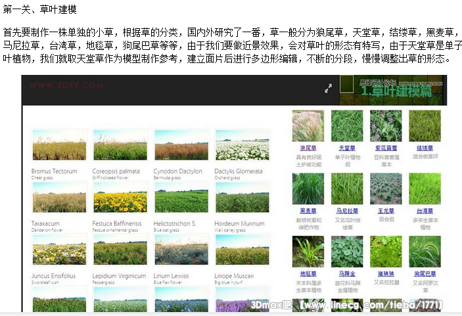
Task: Select the 狼尾草 photo thumbnail
Action: 308,125
